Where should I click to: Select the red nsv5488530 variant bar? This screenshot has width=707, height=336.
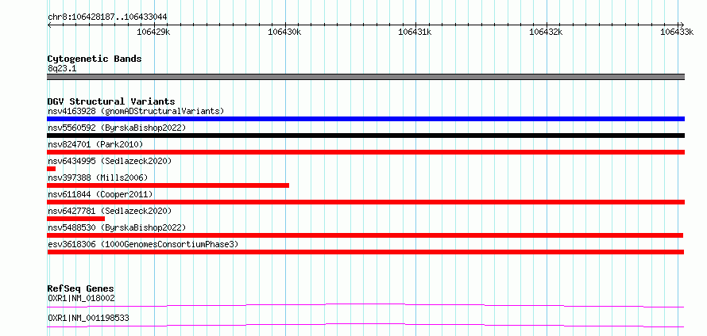[x=365, y=235]
